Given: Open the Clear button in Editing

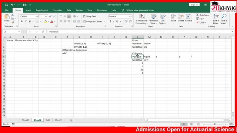Looking at the screenshot, I should [201, 23].
